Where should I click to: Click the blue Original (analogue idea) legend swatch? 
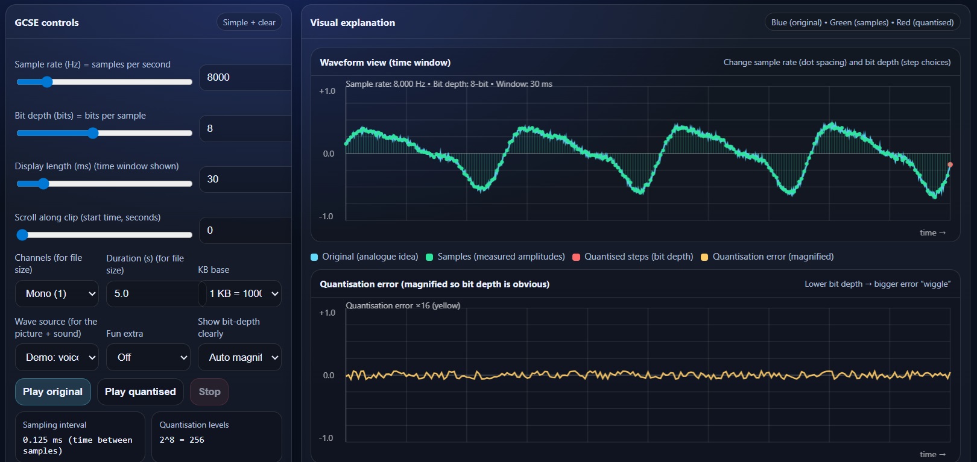[x=314, y=257]
